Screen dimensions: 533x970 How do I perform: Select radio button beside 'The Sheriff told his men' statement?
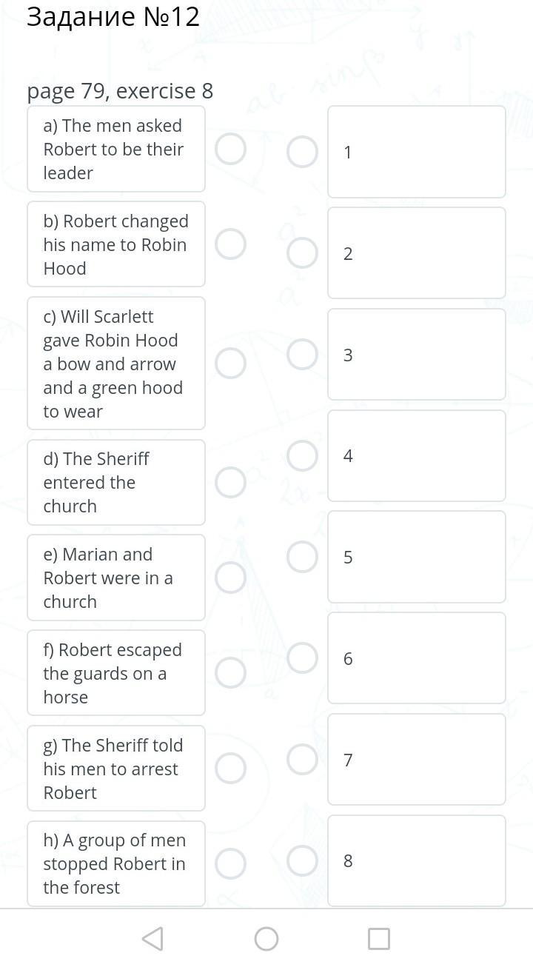[230, 769]
